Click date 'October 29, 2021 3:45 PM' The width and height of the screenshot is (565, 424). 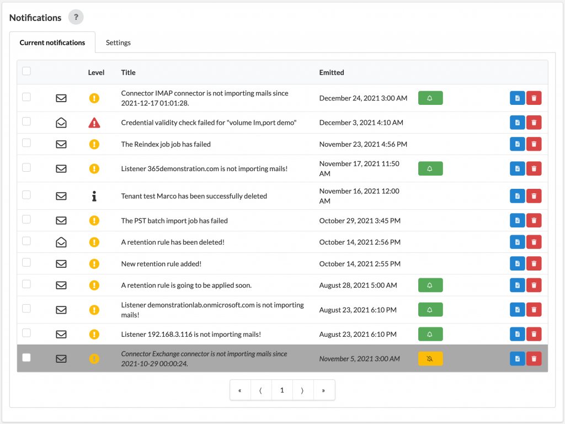pos(360,221)
